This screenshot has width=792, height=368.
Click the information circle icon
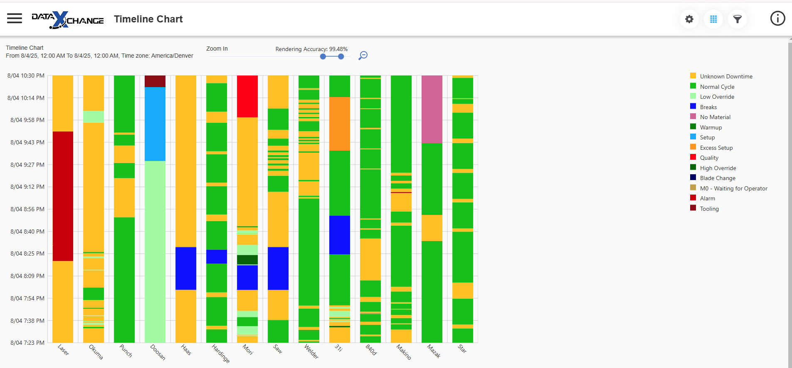777,19
